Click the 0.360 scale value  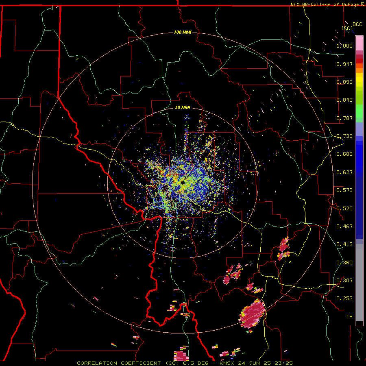pos(344,263)
